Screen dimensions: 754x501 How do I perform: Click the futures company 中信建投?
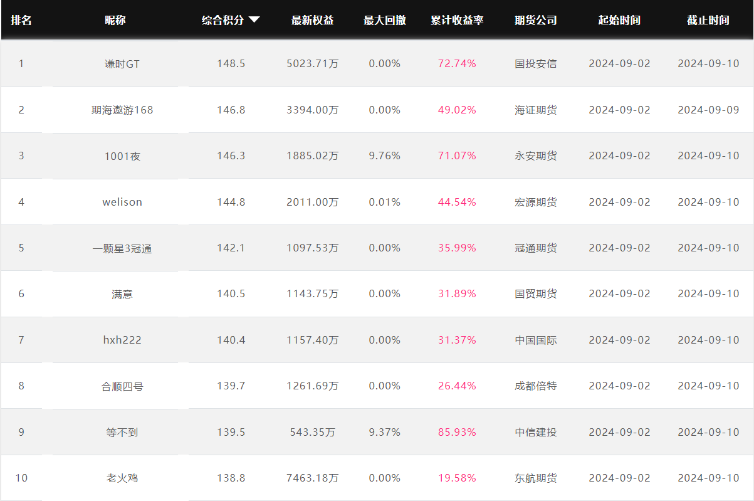tap(536, 432)
